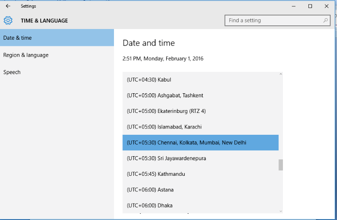Click the time zone list scroll-down arrow
337x220 pixels.
(x=281, y=211)
